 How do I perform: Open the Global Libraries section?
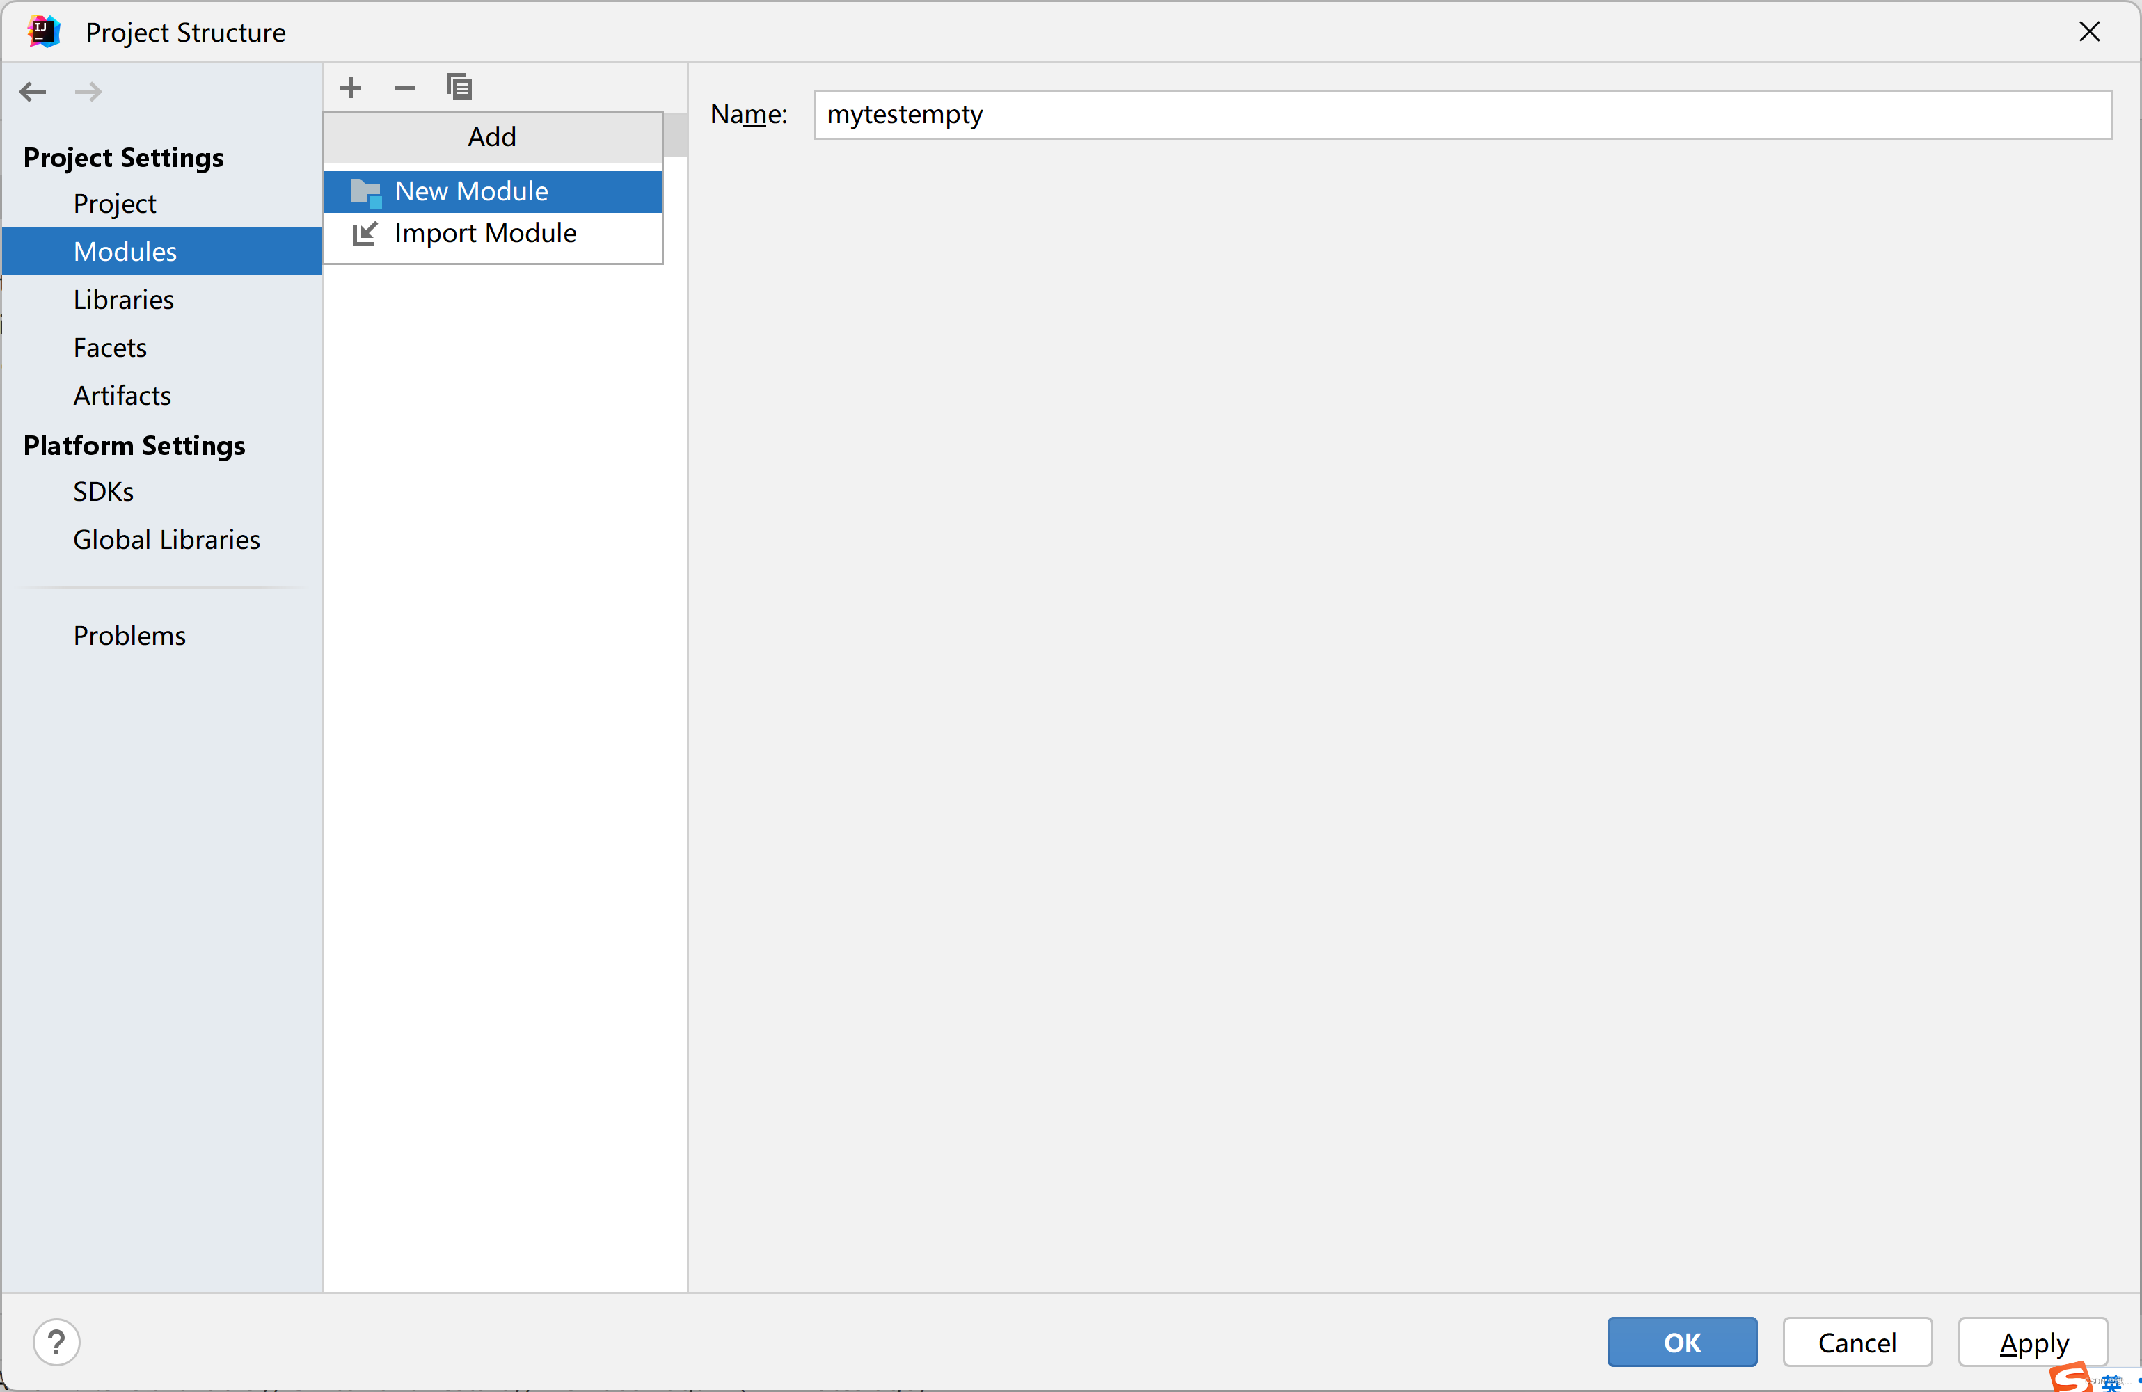click(166, 540)
